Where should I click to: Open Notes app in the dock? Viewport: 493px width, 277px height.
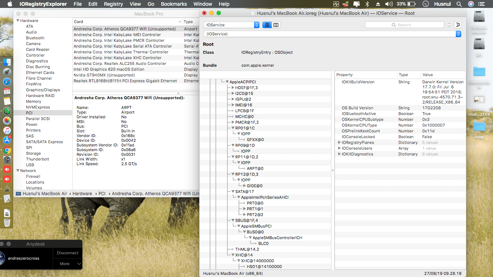7,101
